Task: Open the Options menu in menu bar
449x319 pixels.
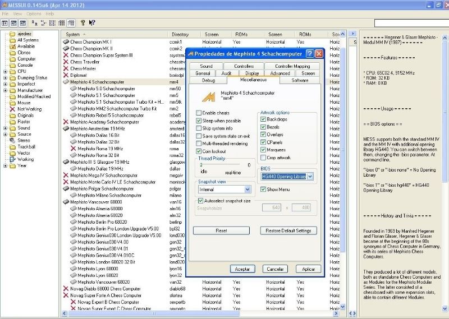Action: 34,13
